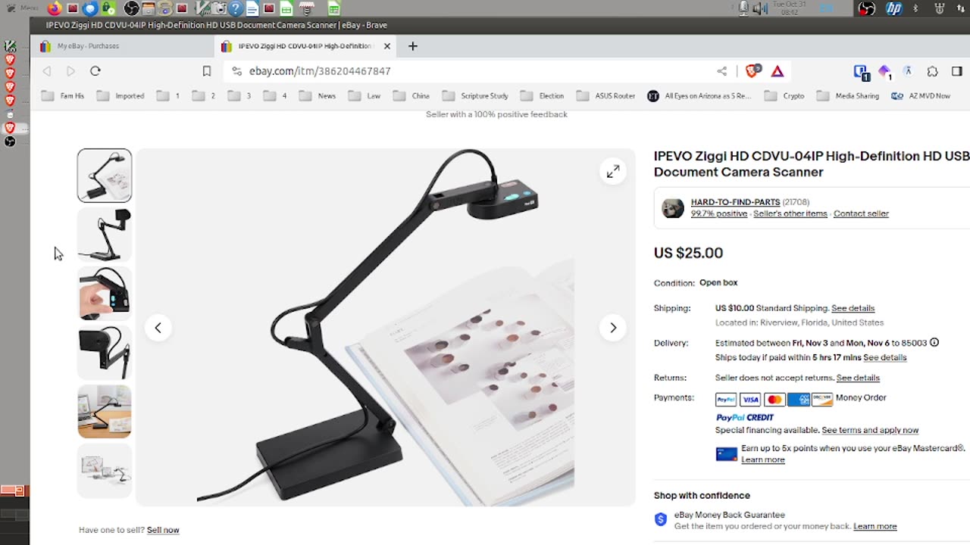Go back with the browser back arrow
The width and height of the screenshot is (970, 545).
47,71
